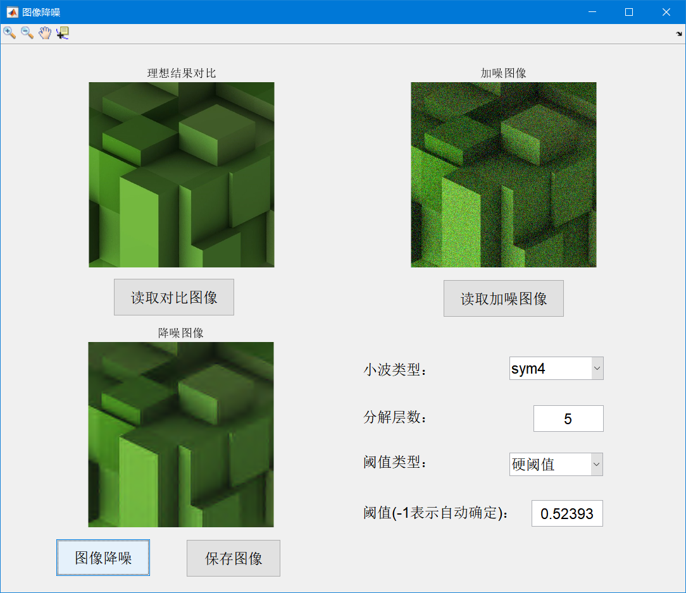686x593 pixels.
Task: Click the 阈值(-1表示自动确定) label
Action: tap(436, 513)
